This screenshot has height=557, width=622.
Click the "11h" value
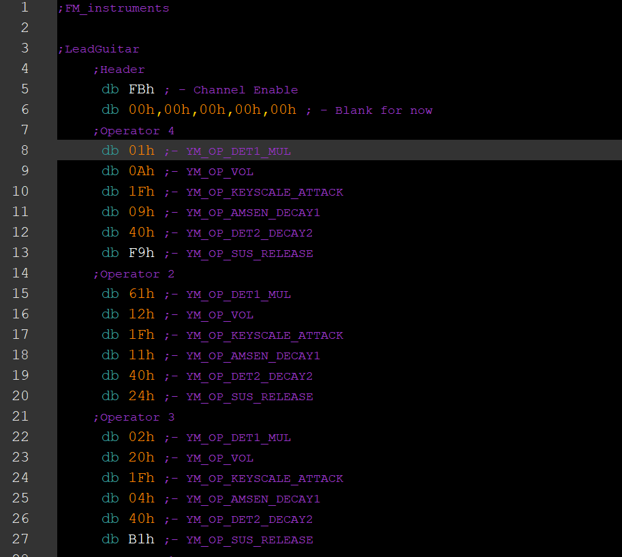[x=141, y=355]
